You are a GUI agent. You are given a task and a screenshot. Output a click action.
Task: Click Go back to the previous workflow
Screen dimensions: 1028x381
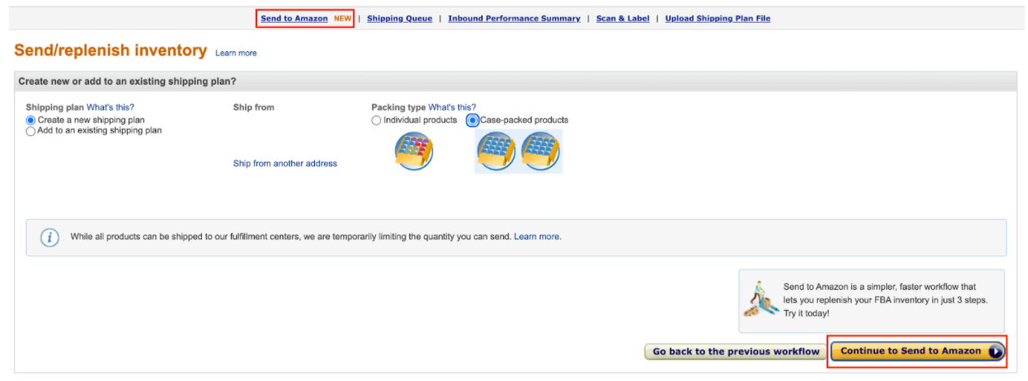[x=736, y=352]
